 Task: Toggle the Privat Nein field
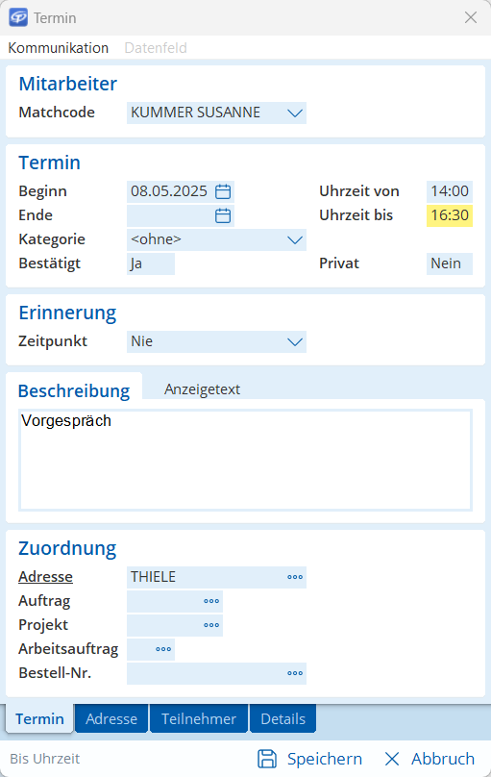[x=450, y=263]
